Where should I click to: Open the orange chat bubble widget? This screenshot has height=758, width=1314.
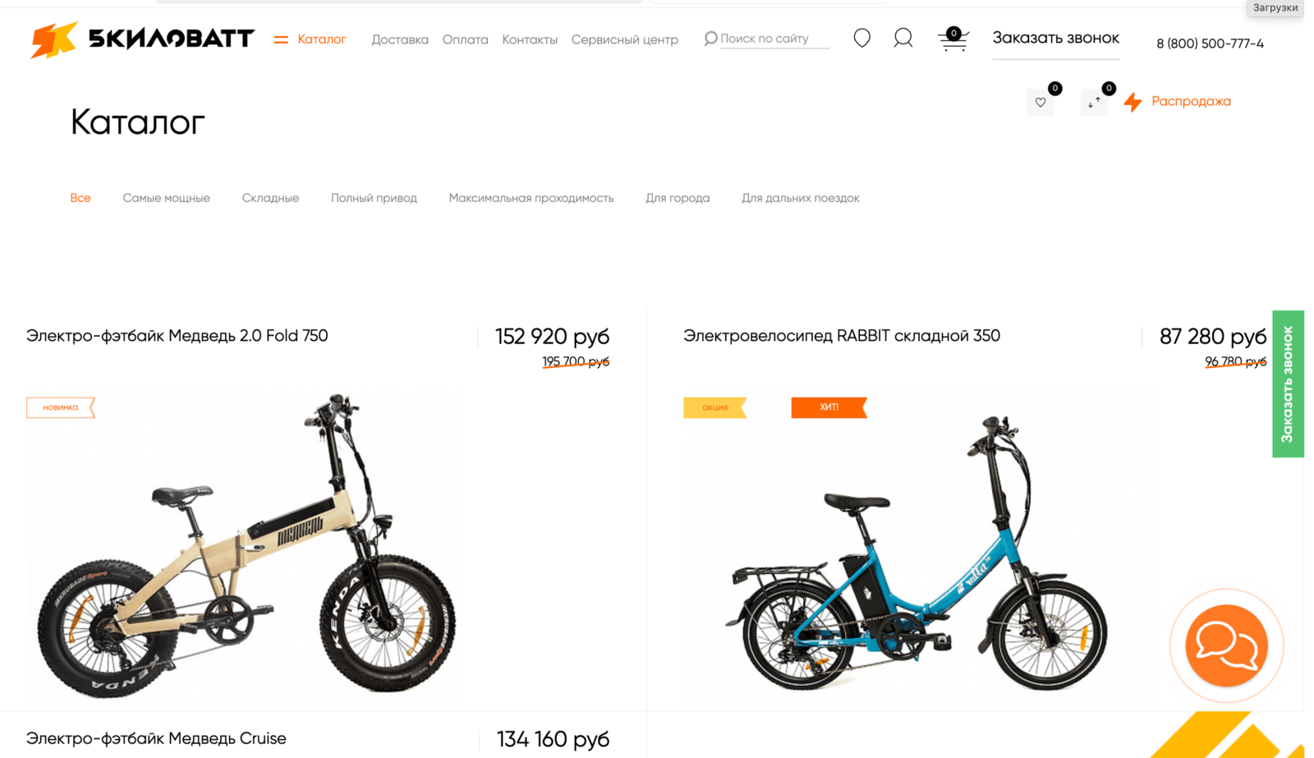(1226, 645)
